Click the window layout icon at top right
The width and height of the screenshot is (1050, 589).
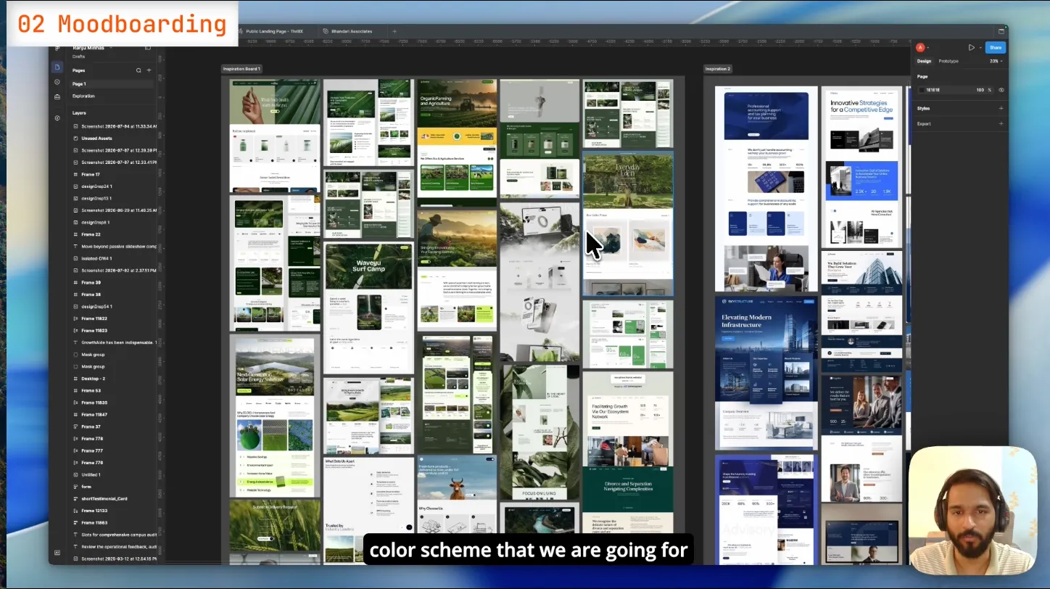[1001, 31]
